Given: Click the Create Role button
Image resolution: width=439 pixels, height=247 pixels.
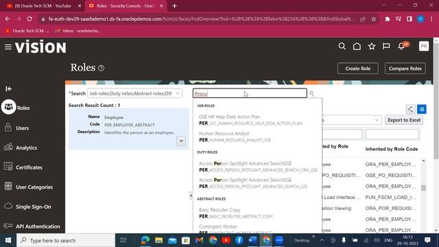Looking at the screenshot, I should [x=358, y=69].
